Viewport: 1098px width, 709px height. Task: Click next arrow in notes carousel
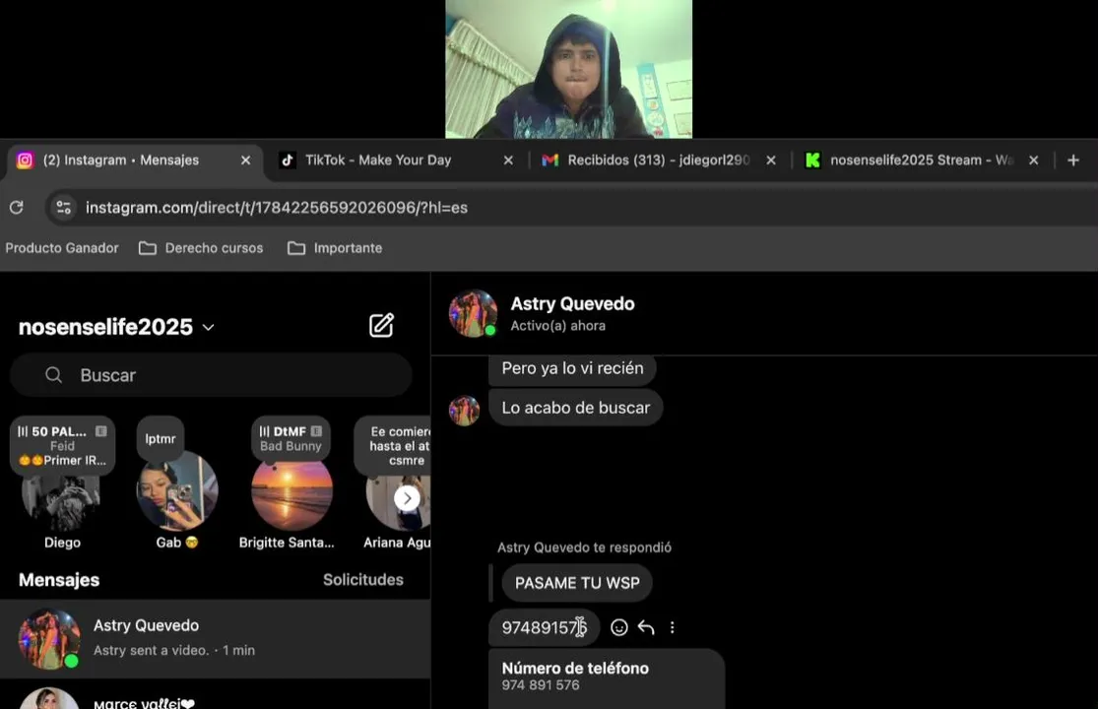(x=407, y=498)
